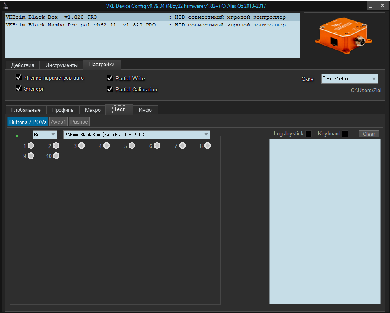Open the Глобальные tab
The image size is (390, 313).
coord(26,110)
